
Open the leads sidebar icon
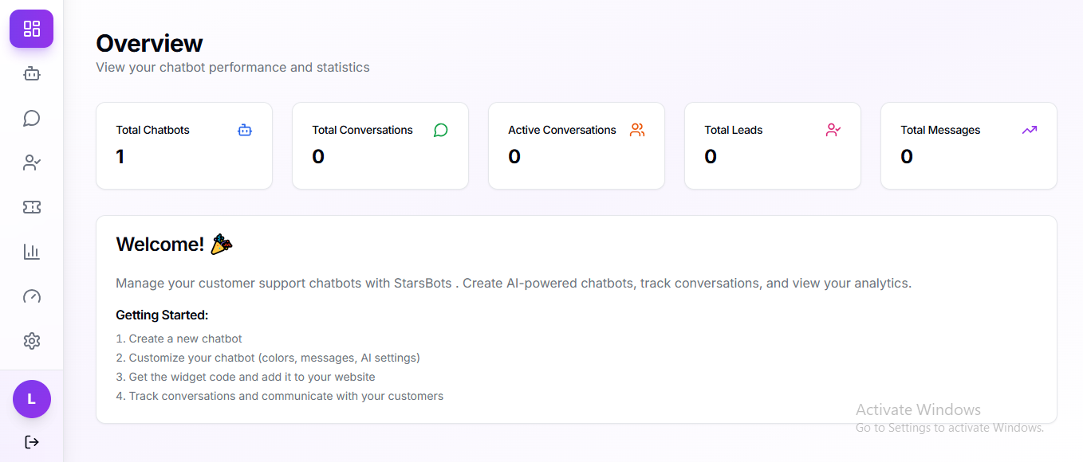click(32, 163)
